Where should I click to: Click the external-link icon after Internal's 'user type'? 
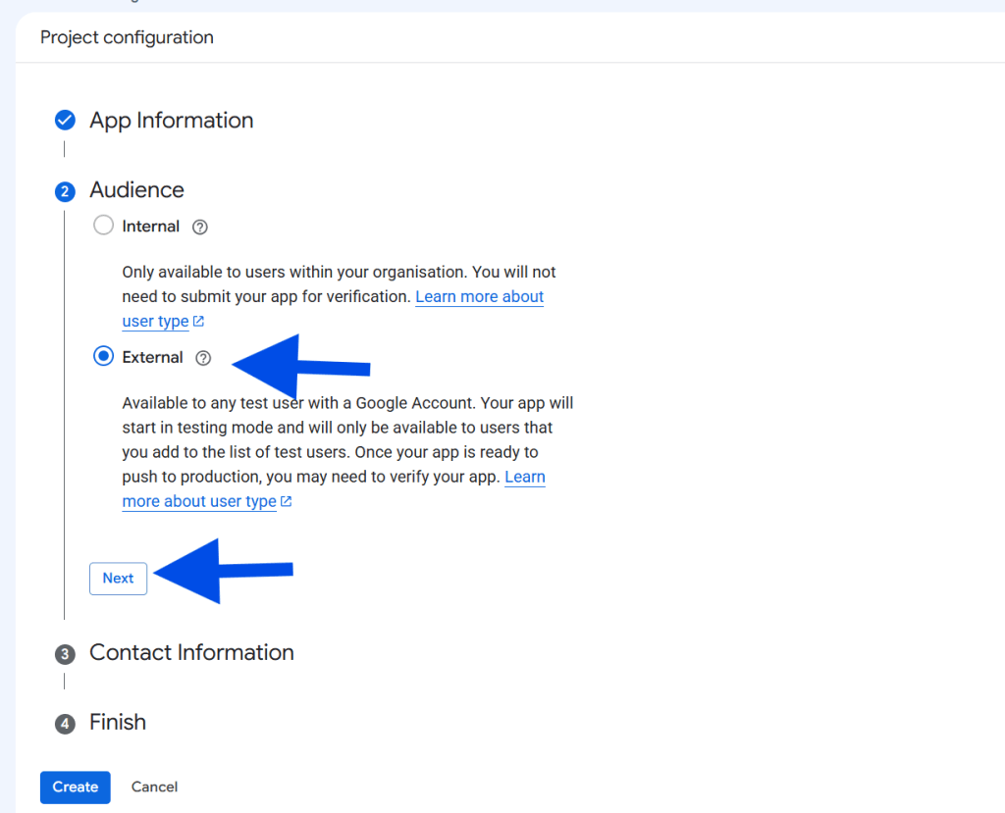point(198,321)
